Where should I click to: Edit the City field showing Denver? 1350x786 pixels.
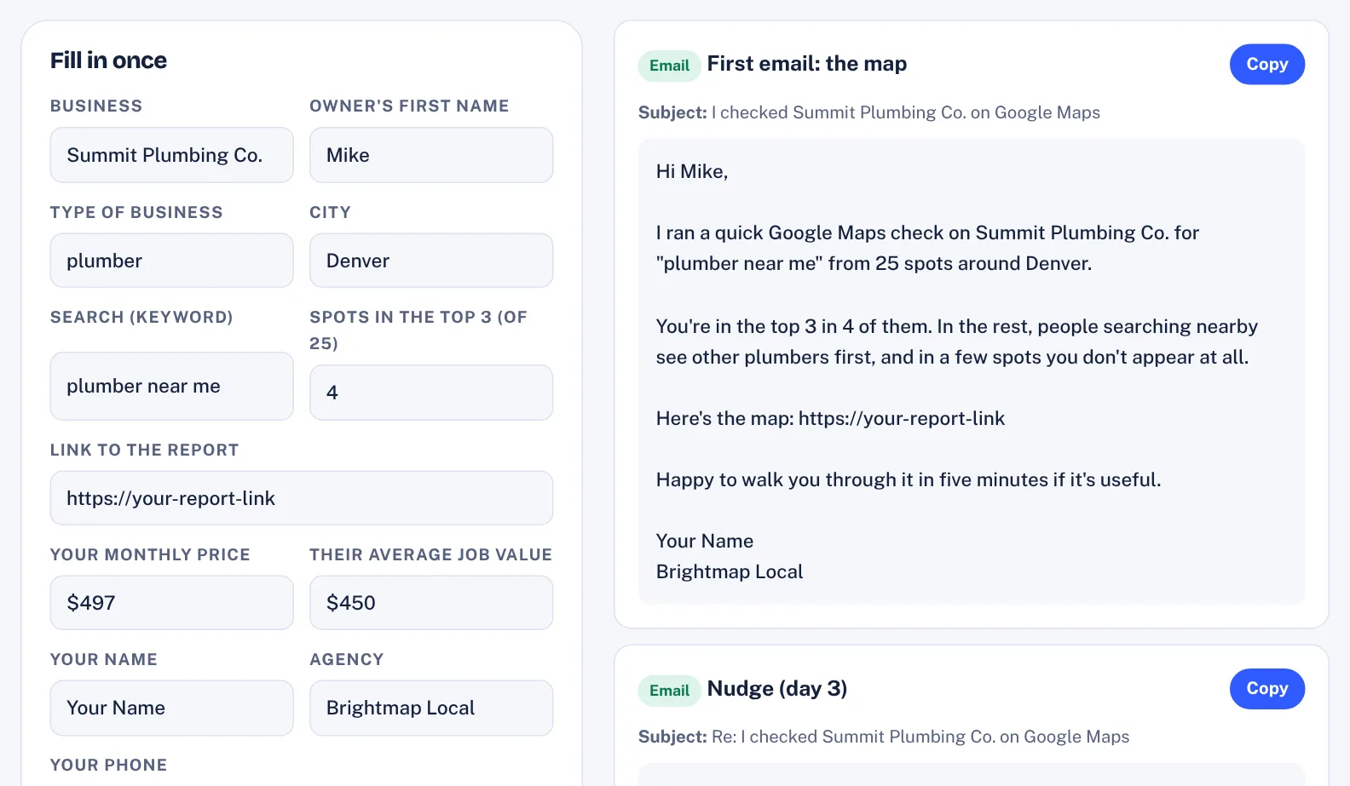[431, 261]
